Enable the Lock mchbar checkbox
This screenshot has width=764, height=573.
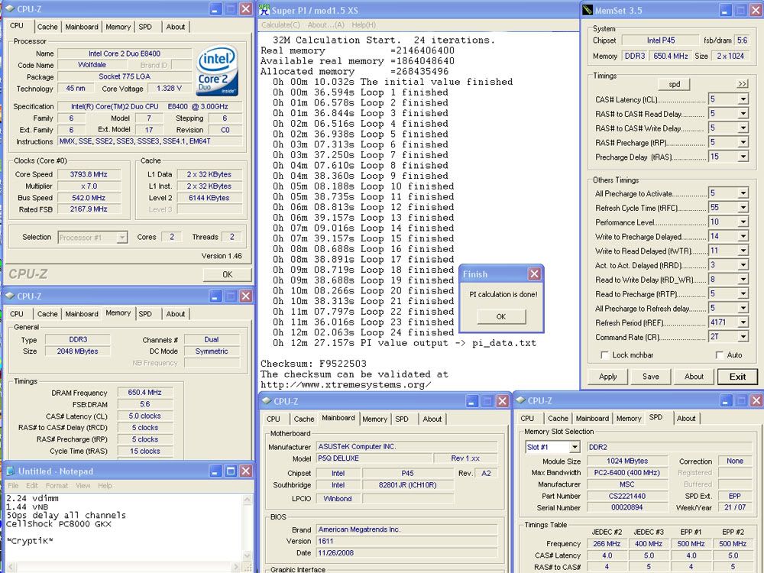tap(604, 354)
